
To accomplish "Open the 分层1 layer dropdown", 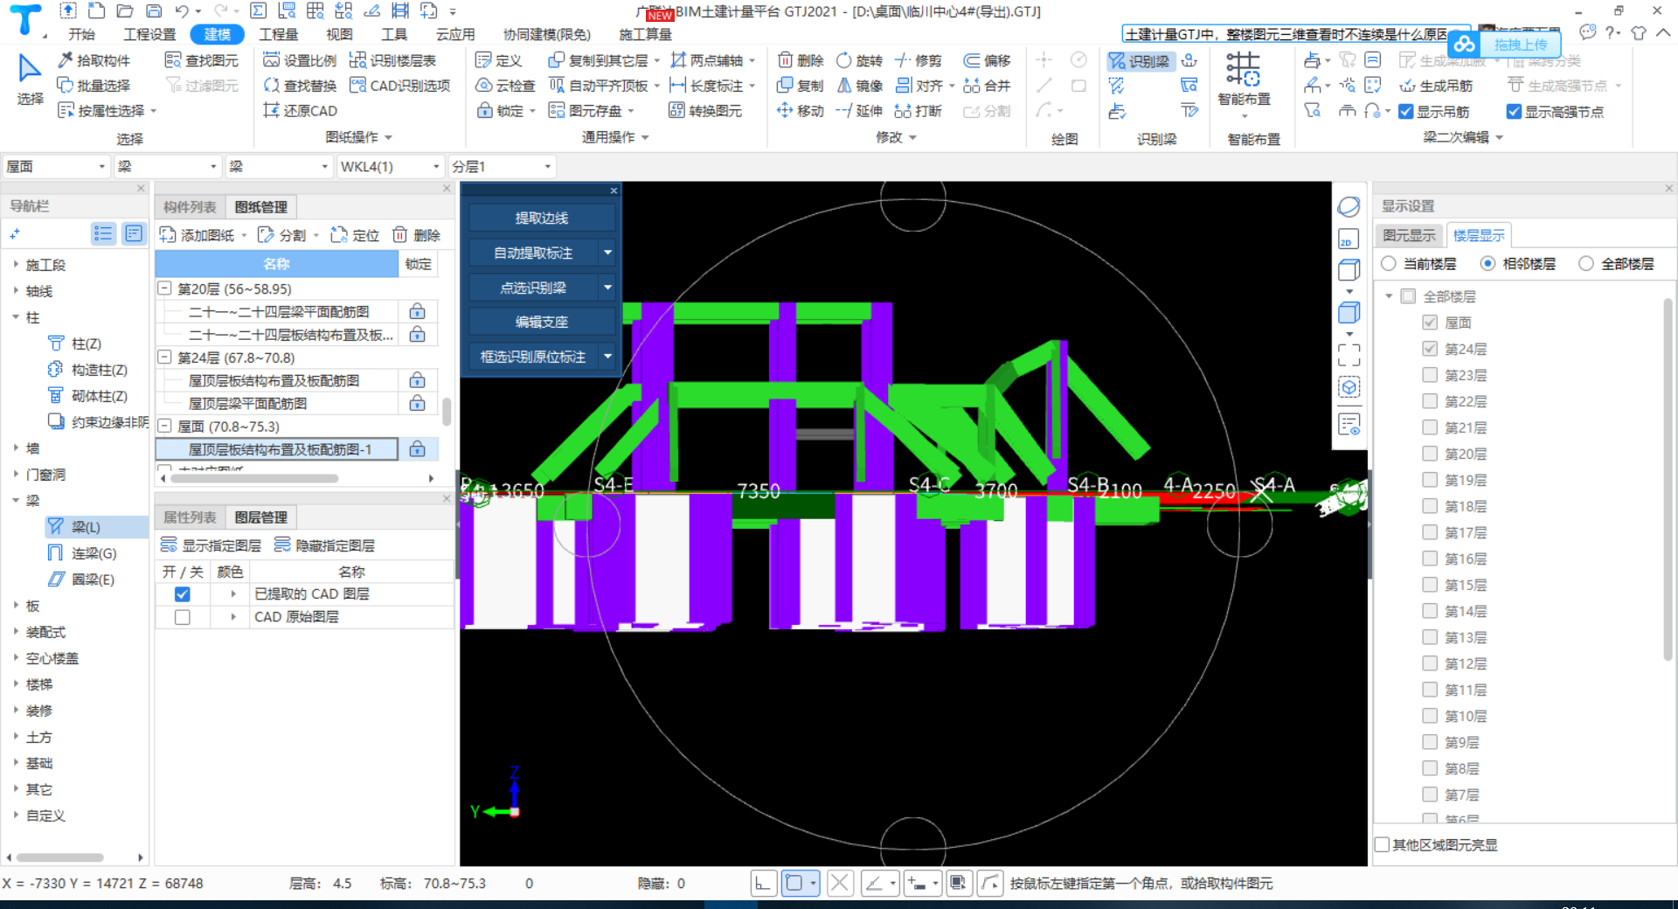I will (x=502, y=167).
